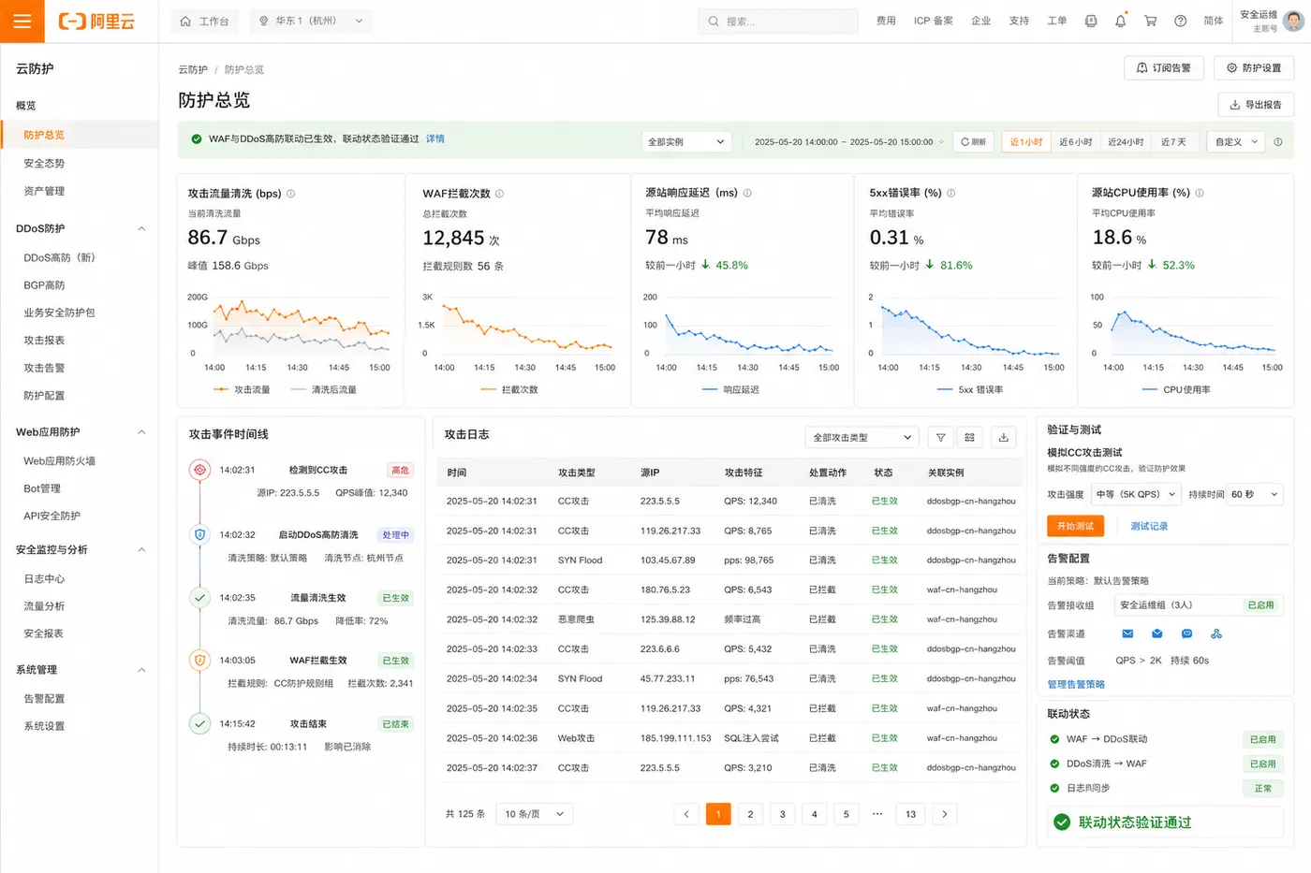Click the help question mark icon
1311x873 pixels.
point(1180,21)
